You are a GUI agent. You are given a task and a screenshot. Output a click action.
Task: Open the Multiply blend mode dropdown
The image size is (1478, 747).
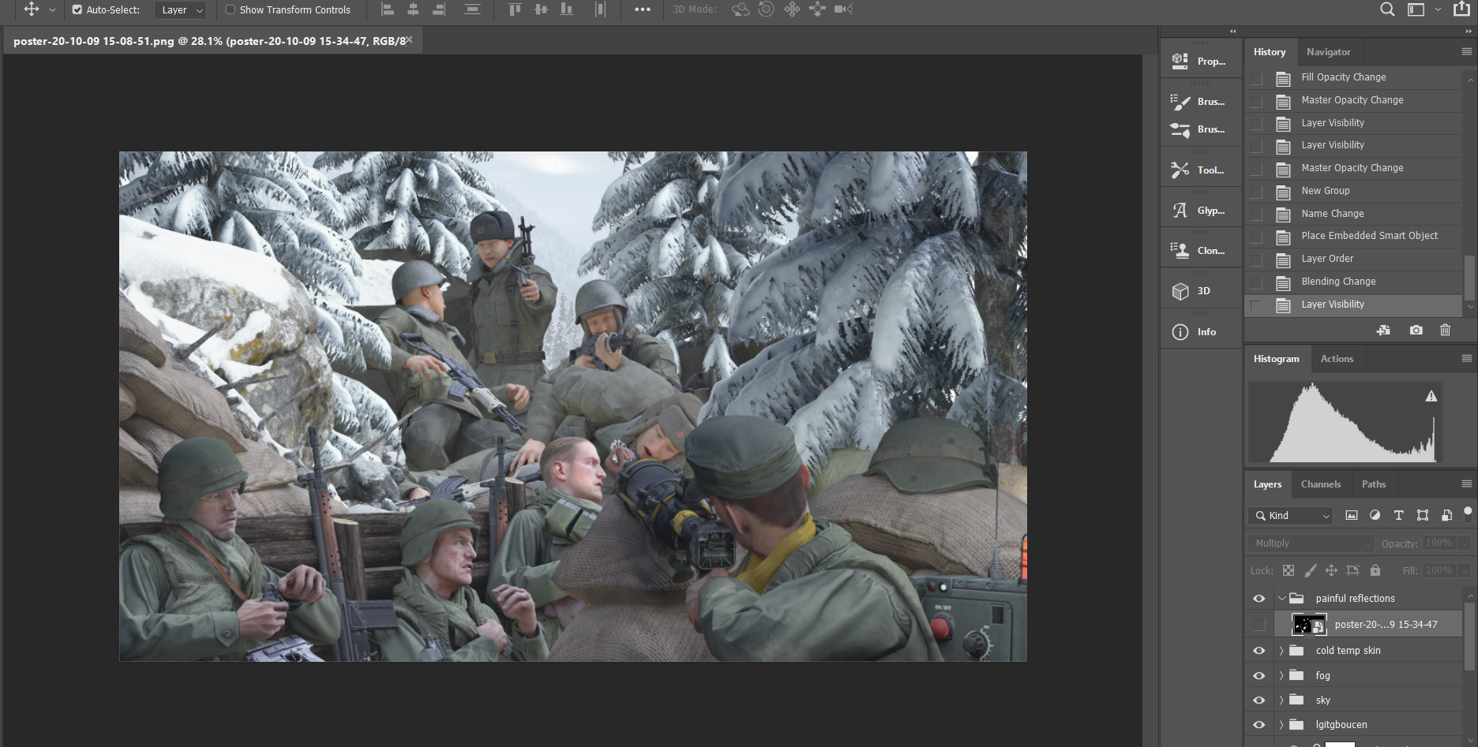[1311, 543]
